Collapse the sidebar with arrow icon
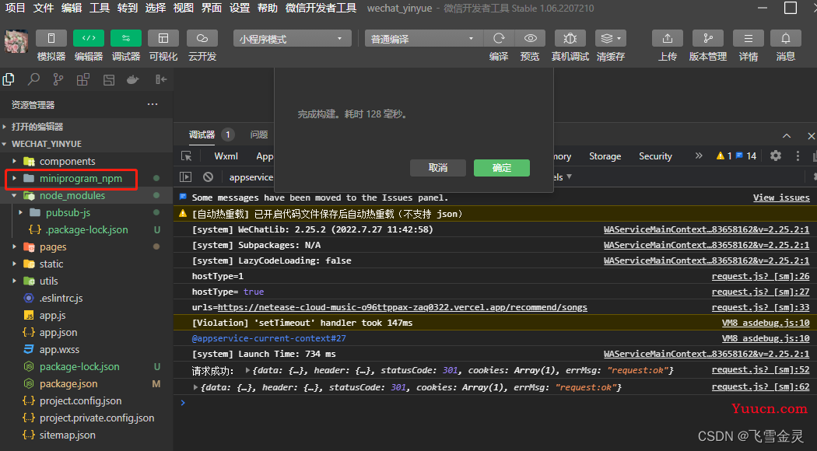 161,79
